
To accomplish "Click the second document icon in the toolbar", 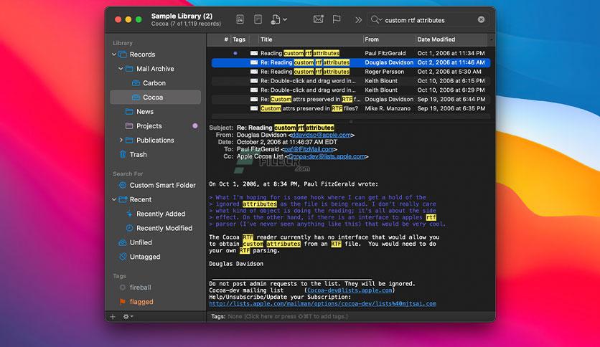I will pos(258,19).
